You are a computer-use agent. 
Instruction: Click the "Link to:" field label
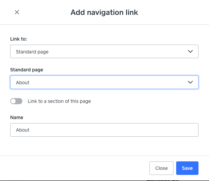point(19,39)
